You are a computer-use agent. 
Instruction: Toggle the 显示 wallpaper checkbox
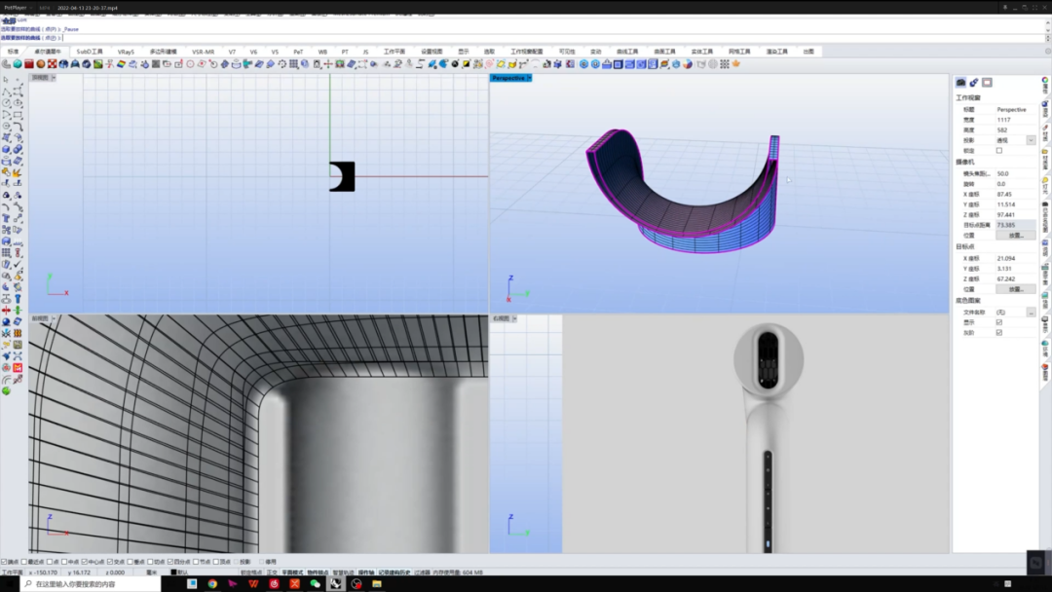coord(999,322)
